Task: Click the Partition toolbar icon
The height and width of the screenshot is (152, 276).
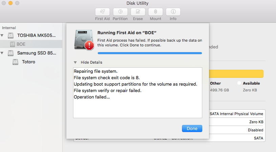Action: 120,12
